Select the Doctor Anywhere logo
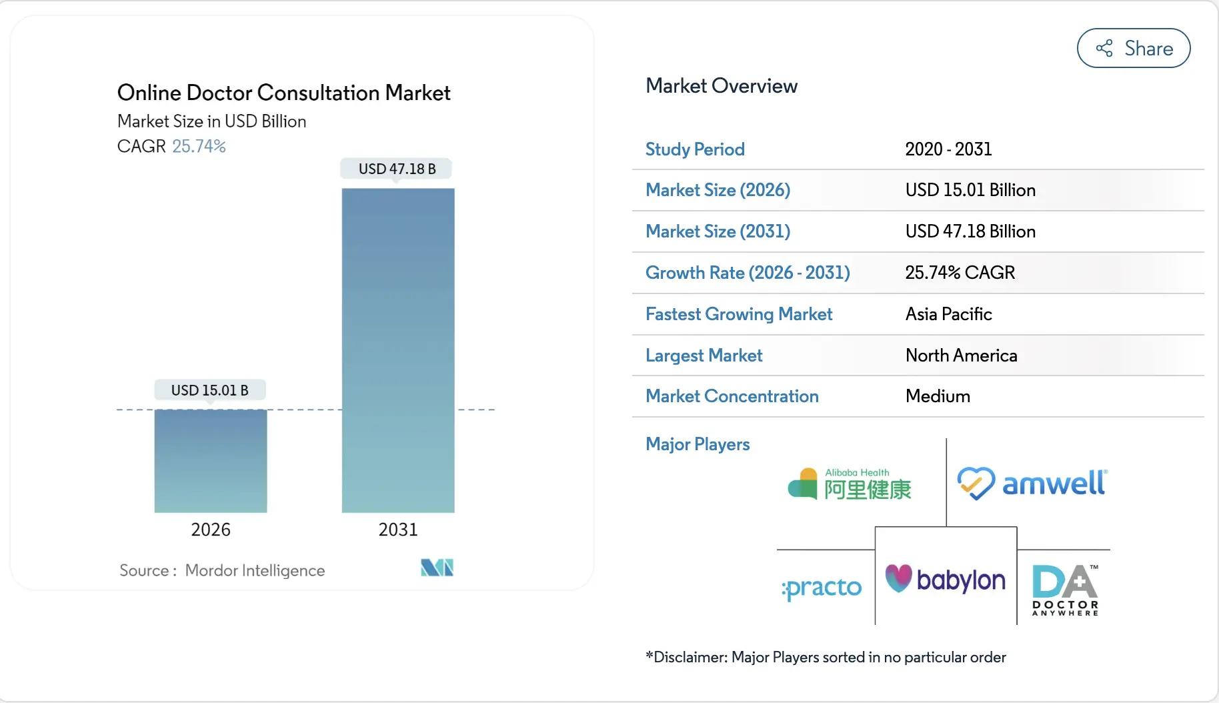This screenshot has width=1219, height=703. (x=1064, y=590)
